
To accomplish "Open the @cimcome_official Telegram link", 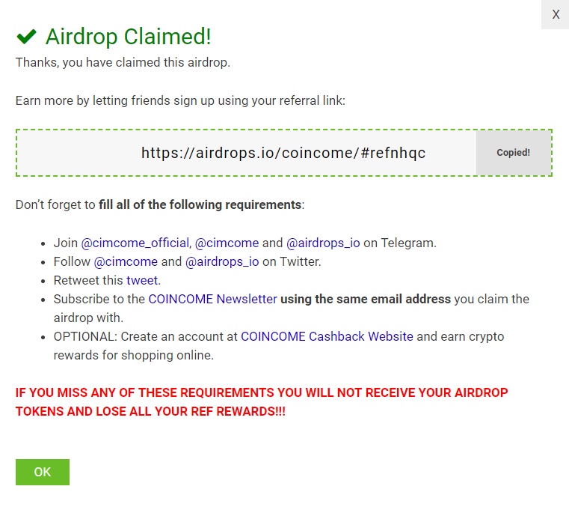I will click(135, 243).
